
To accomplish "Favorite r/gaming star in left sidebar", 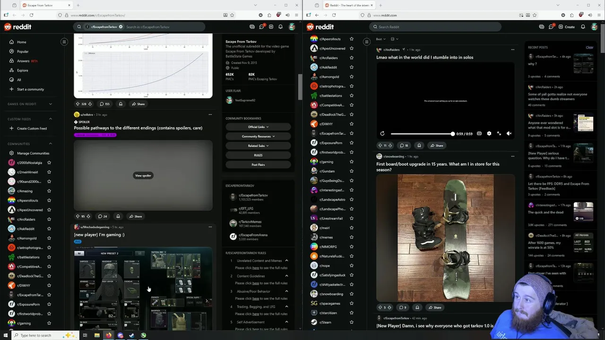I will (49, 323).
